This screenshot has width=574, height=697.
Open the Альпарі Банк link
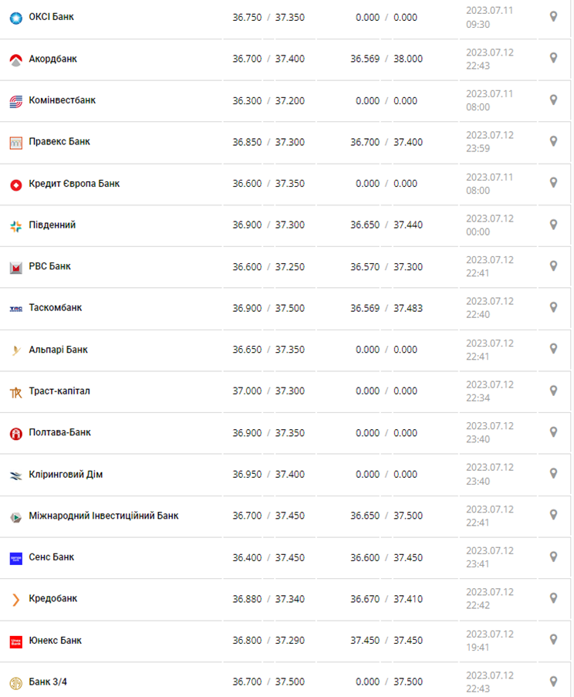58,350
